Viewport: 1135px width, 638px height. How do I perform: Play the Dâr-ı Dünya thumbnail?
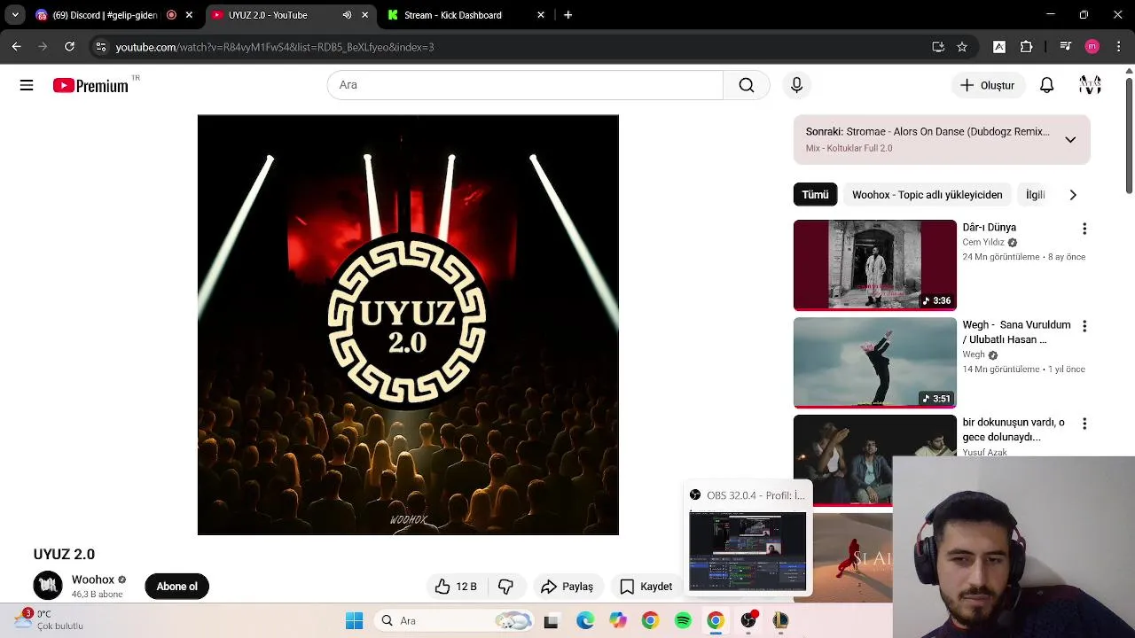[875, 265]
